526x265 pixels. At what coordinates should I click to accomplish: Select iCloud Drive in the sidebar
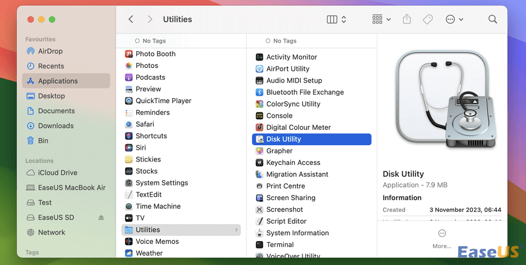(57, 173)
